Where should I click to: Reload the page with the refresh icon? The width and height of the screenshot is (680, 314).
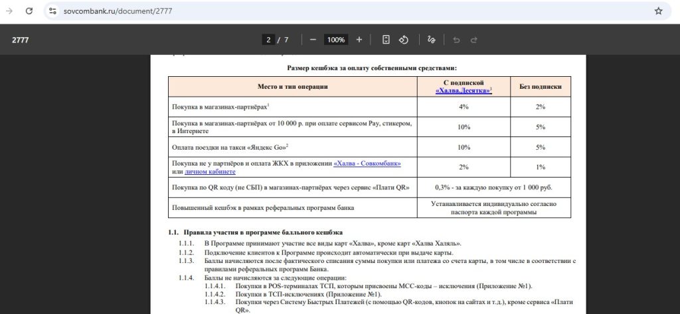click(x=29, y=11)
